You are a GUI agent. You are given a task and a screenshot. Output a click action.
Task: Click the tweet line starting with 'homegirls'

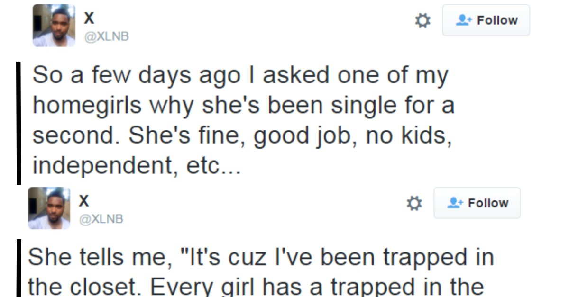[x=243, y=107]
